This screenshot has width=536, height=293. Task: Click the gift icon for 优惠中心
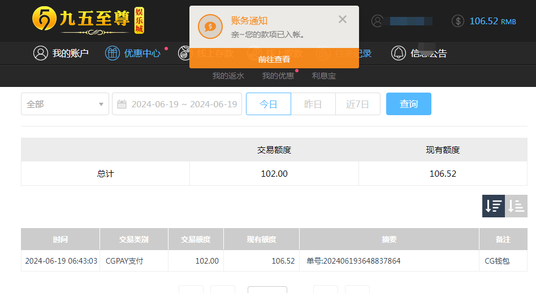pyautogui.click(x=113, y=54)
